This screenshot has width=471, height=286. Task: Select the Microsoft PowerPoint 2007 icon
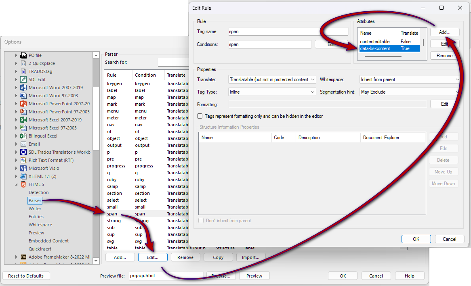(x=23, y=104)
